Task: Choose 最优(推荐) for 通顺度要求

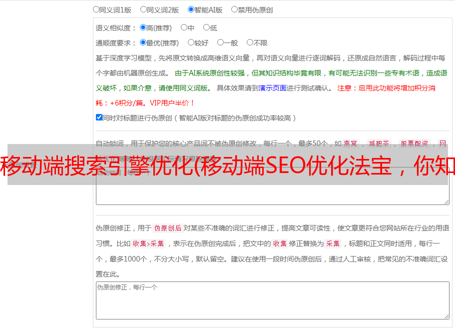Action: click(143, 42)
